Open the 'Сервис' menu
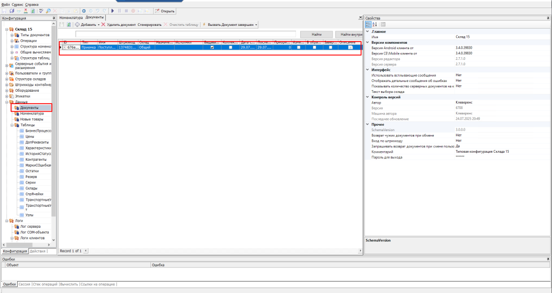Screen dimensions: 552x293 coord(17,4)
